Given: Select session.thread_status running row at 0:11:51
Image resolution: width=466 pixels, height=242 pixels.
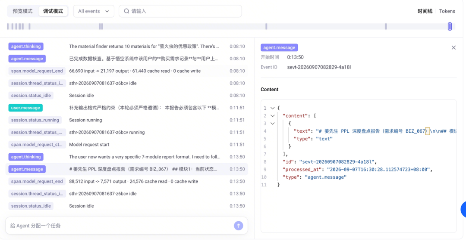Looking at the screenshot, I should pyautogui.click(x=126, y=132).
